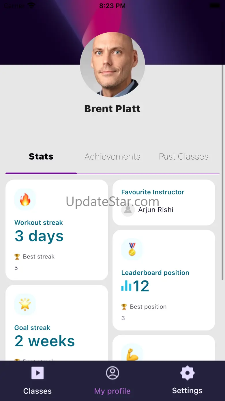The width and height of the screenshot is (225, 401).
Task: Tap Brent Platt's profile photo
Action: point(112,65)
